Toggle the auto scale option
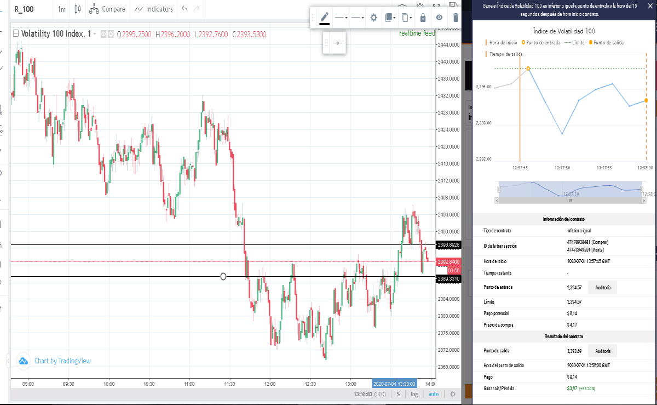Viewport: 657px width, 405px height. pos(433,394)
